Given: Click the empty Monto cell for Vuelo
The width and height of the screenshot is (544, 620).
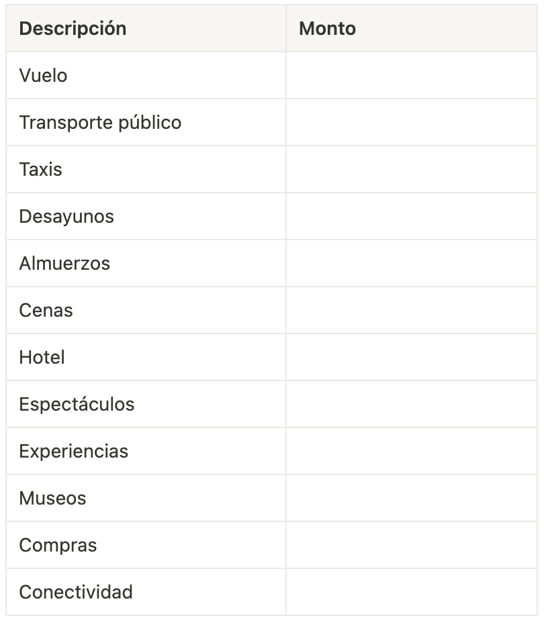Looking at the screenshot, I should click(x=412, y=76).
